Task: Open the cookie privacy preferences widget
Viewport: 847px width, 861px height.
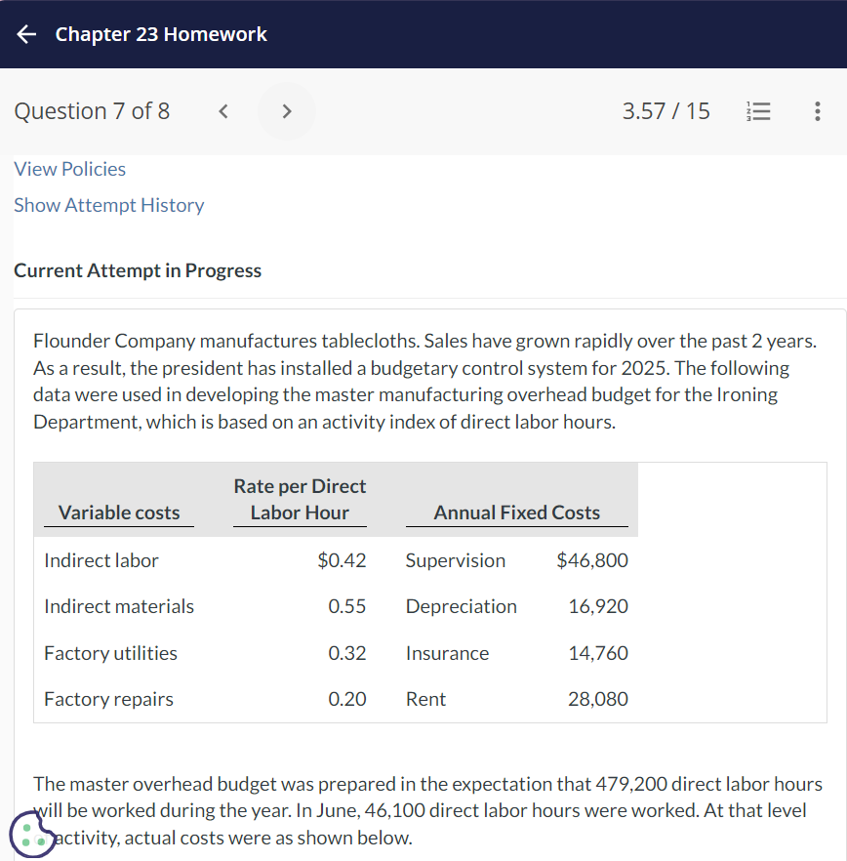Action: (x=33, y=835)
